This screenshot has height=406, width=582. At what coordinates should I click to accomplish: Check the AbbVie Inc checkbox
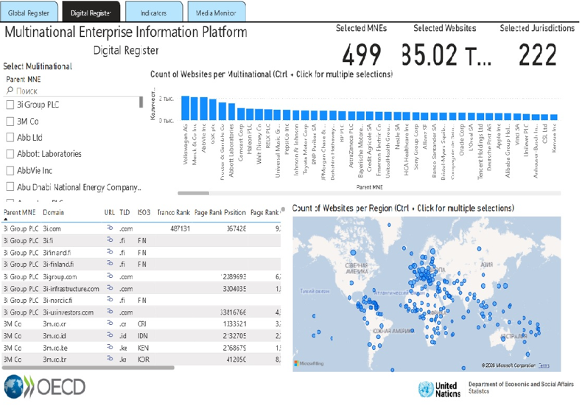coord(10,171)
